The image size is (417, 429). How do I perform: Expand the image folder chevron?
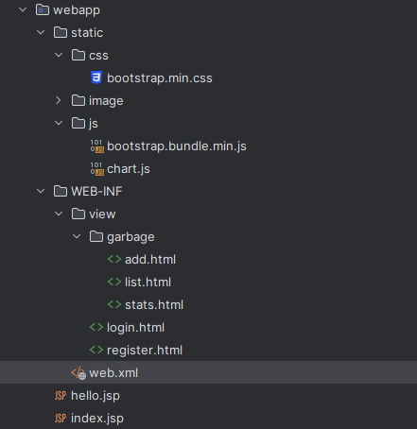click(59, 100)
